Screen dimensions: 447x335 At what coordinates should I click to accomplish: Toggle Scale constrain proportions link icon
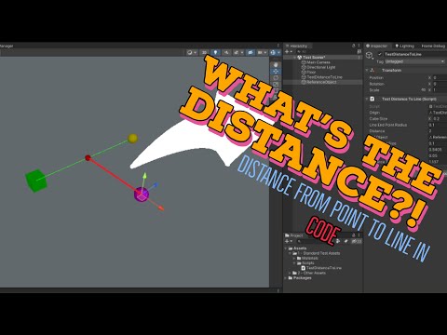coord(424,90)
